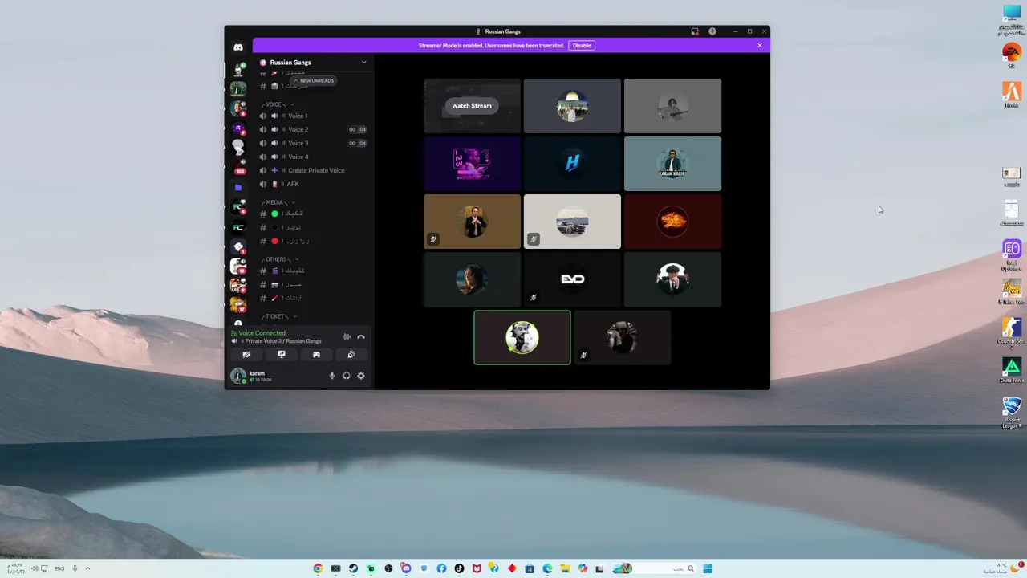
Task: Select the green-outlined speaking participant tile
Action: point(522,337)
